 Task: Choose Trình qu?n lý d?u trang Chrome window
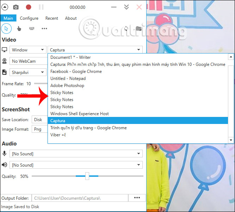[x=138, y=128]
